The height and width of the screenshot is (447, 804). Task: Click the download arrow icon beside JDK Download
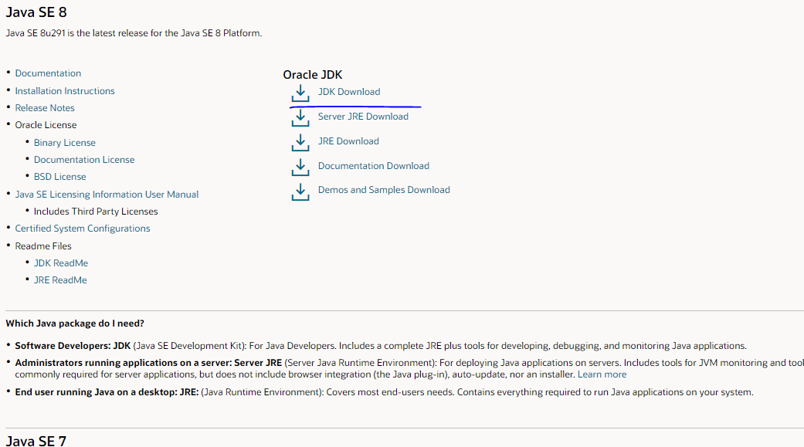pos(300,93)
